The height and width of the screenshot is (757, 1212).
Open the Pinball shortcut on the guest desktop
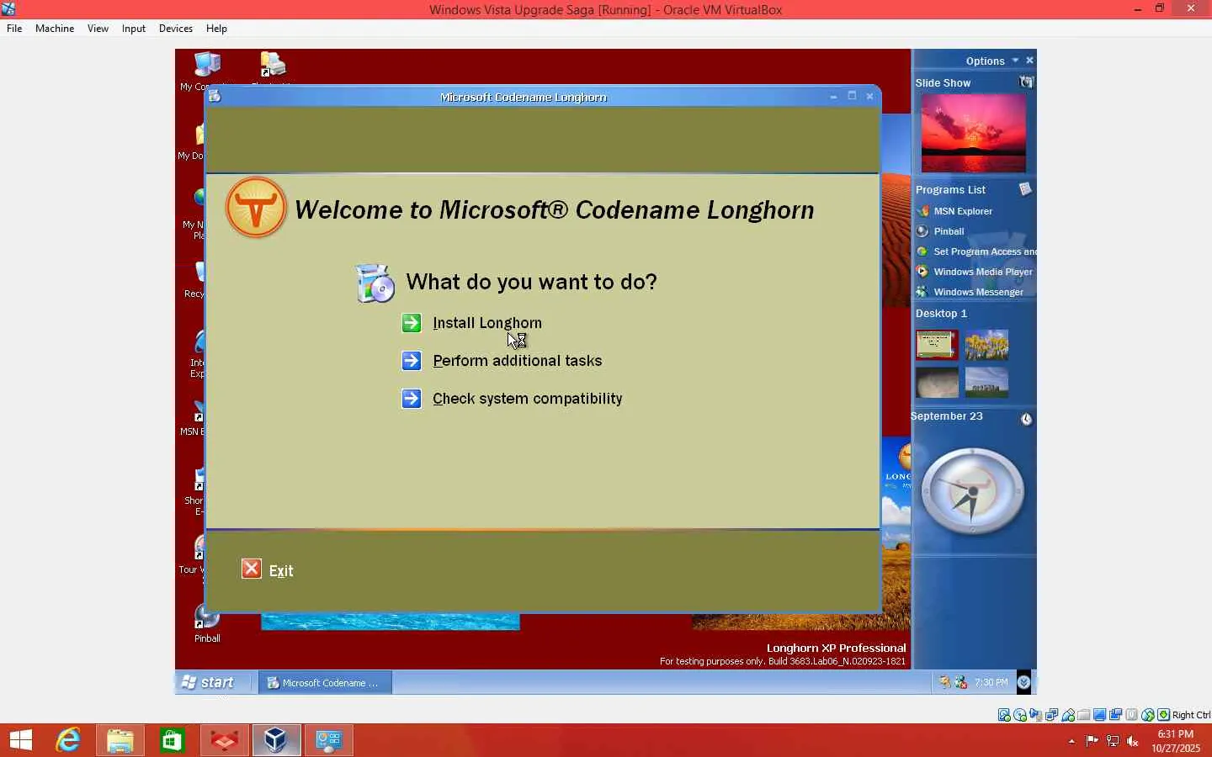207,623
